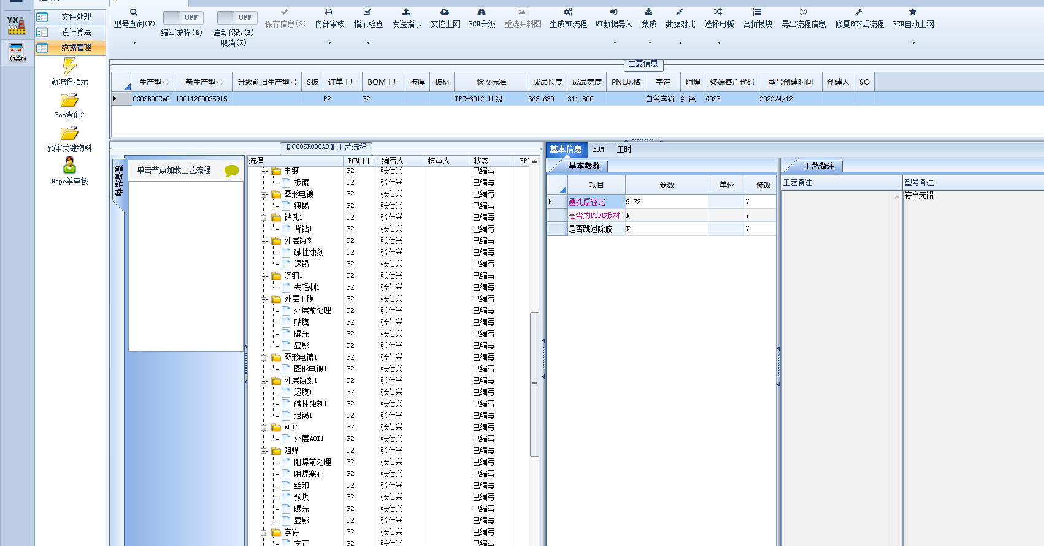Open dropdown arrow under MI数据导入
1044x546 pixels.
coord(615,43)
